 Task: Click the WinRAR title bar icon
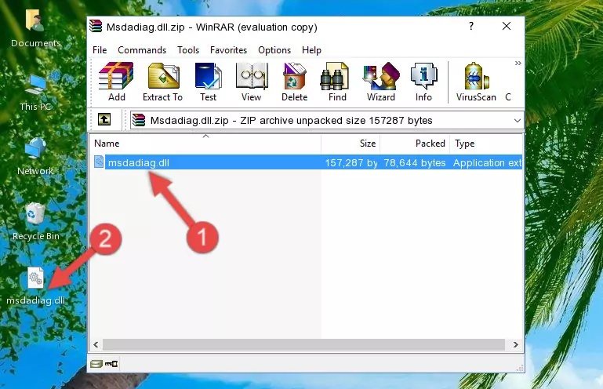click(x=96, y=26)
